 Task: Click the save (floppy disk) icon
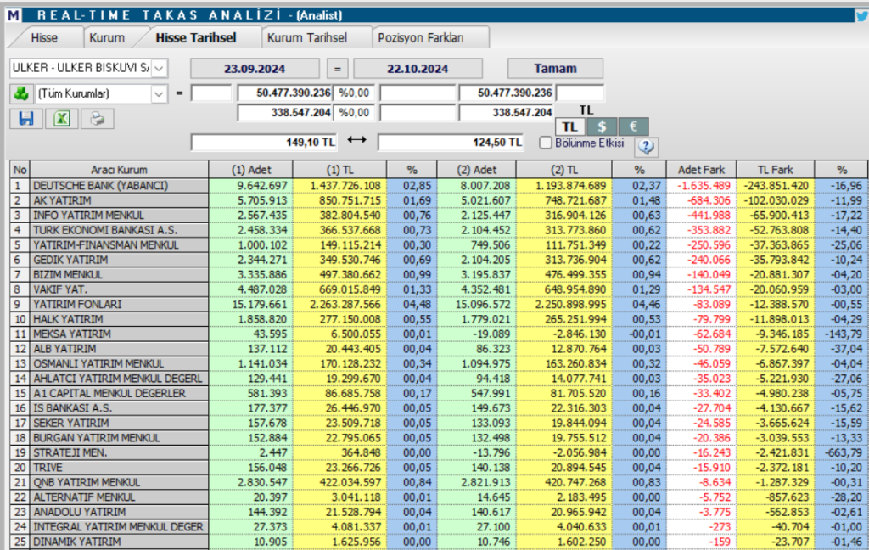25,119
